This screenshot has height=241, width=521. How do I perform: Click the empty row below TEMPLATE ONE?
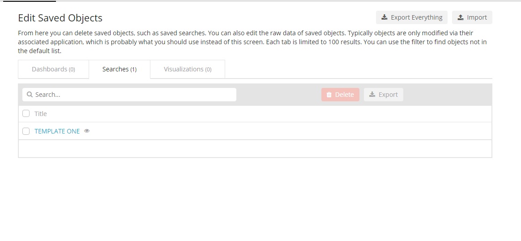255,149
